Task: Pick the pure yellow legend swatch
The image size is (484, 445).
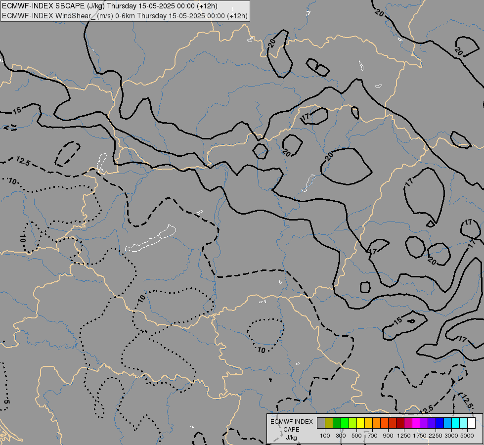Action: pyautogui.click(x=360, y=423)
